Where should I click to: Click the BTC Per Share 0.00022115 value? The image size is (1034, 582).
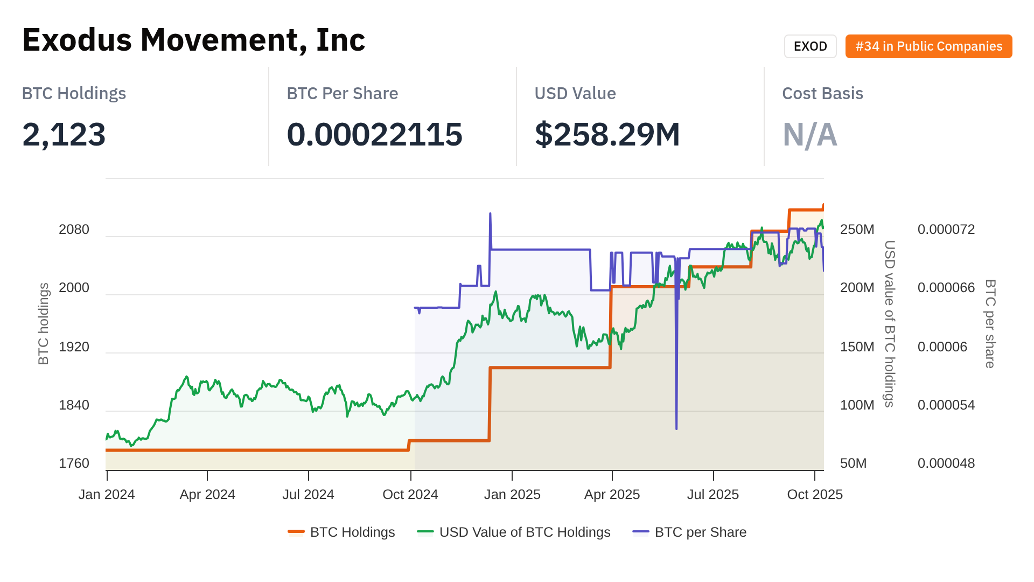374,135
